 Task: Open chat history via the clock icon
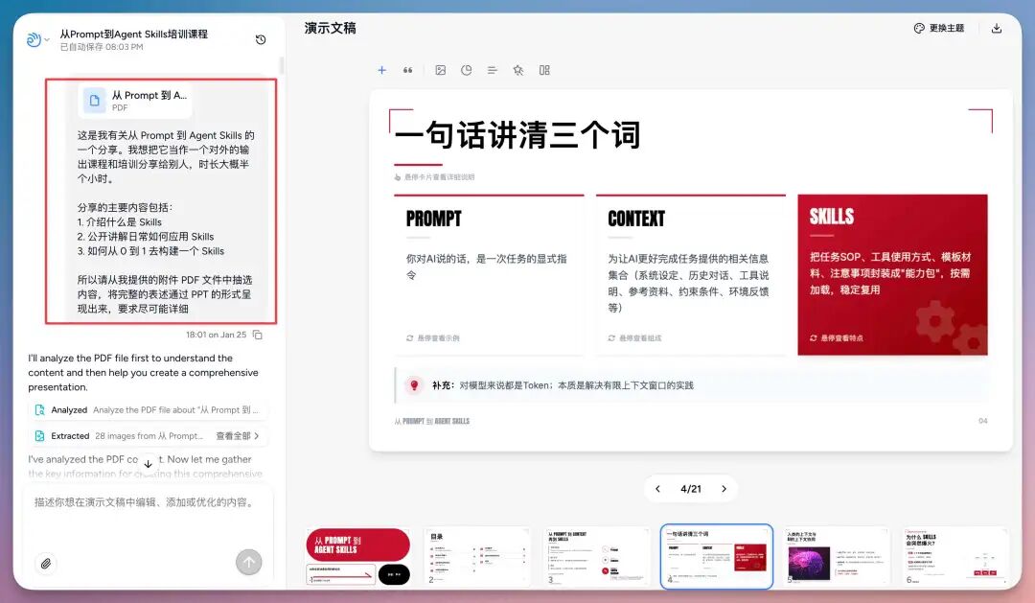pos(260,39)
